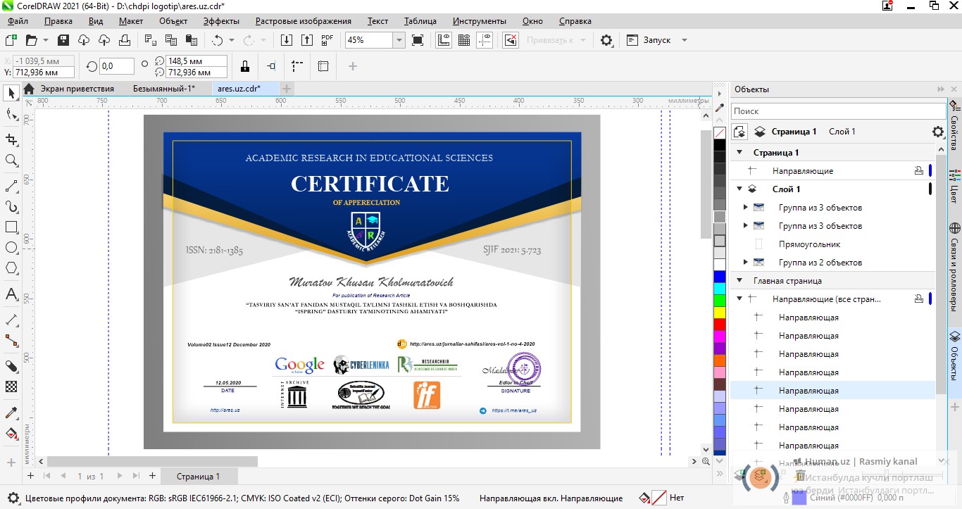Select the Polygon tool
This screenshot has width=962, height=509.
[11, 268]
